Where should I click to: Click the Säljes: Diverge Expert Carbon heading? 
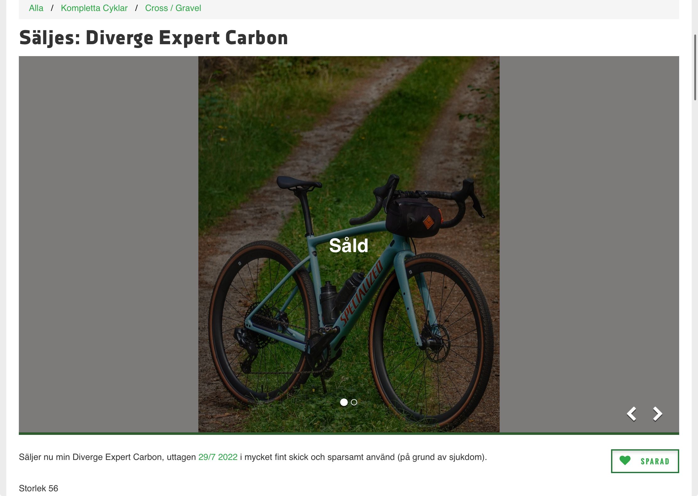point(153,38)
